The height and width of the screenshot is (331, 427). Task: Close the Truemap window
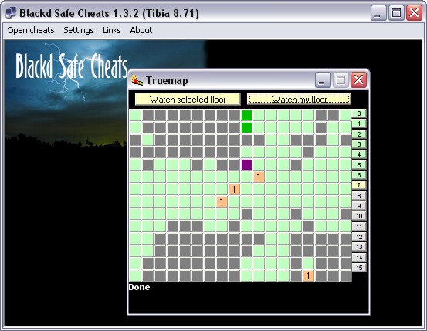pos(358,80)
